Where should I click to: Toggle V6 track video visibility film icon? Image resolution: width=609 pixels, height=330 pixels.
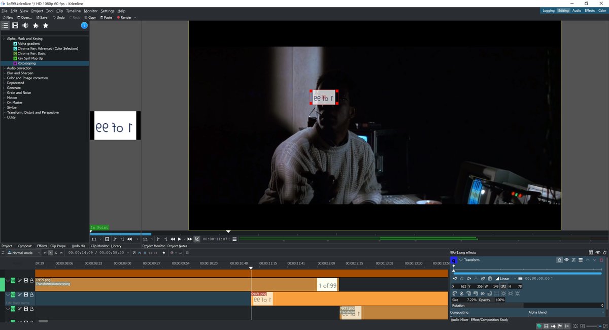click(26, 280)
